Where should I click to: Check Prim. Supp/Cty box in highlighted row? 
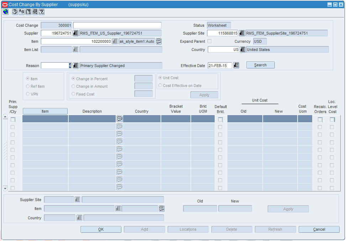point(13,119)
